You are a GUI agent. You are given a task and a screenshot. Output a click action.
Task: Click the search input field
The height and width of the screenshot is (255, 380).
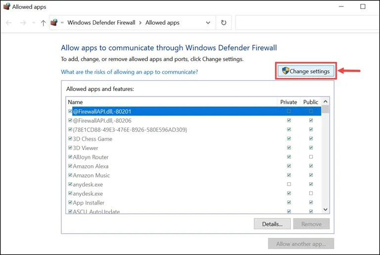(x=307, y=23)
